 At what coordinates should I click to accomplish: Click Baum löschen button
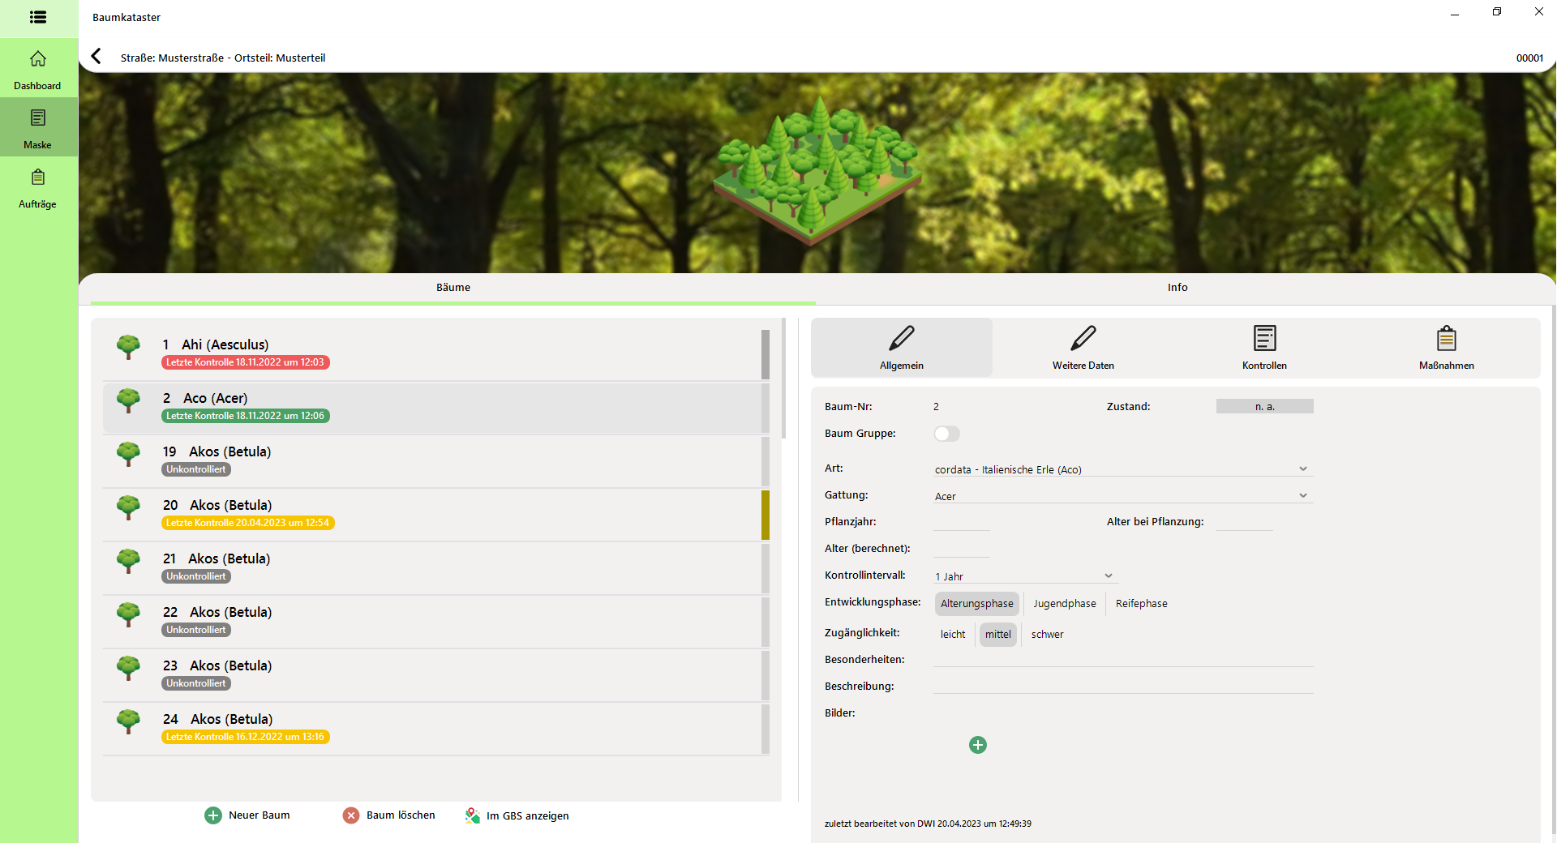tap(389, 815)
